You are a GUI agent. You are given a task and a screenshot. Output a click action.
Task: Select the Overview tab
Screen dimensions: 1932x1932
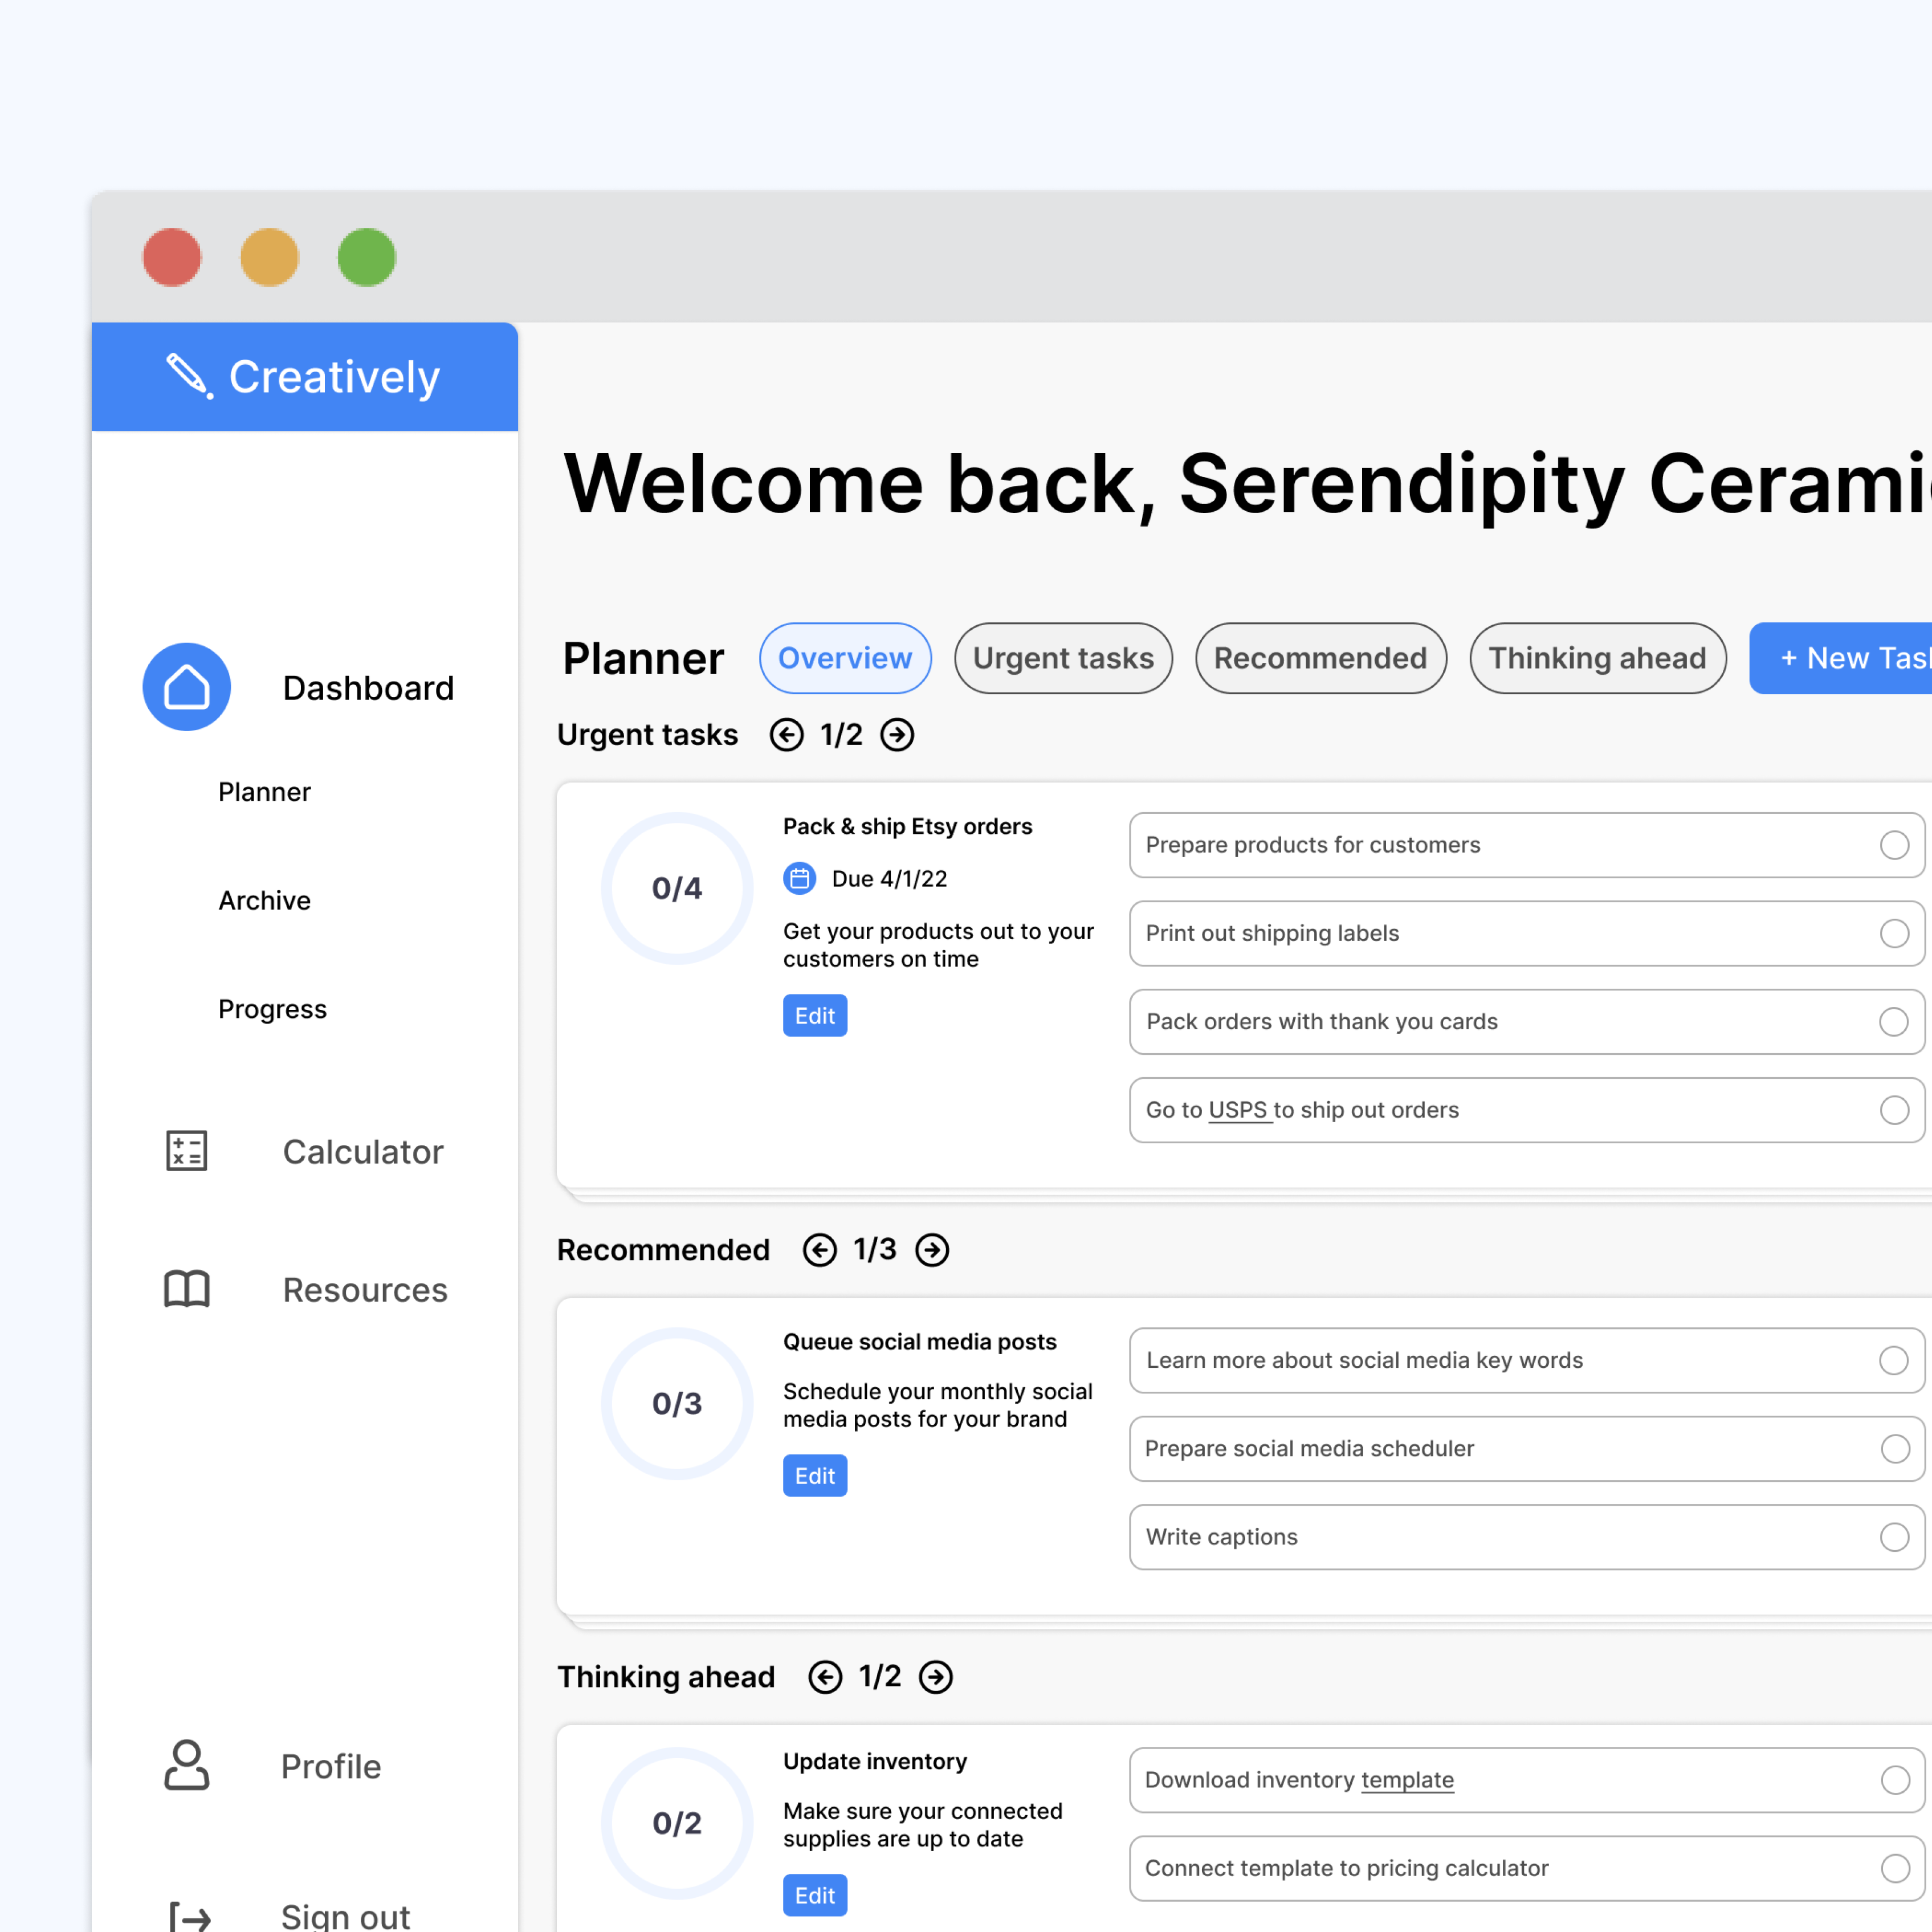click(x=845, y=658)
